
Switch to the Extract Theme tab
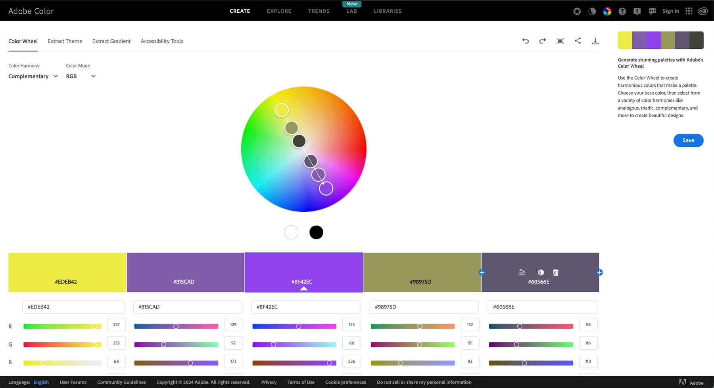coord(65,41)
